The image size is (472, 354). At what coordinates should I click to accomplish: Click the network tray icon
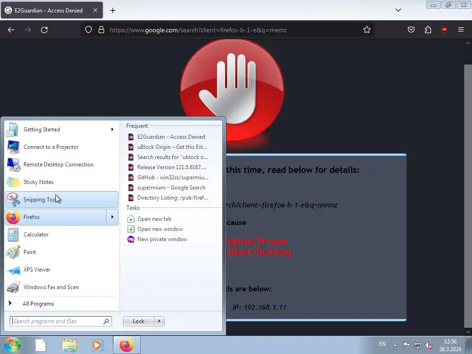[417, 345]
